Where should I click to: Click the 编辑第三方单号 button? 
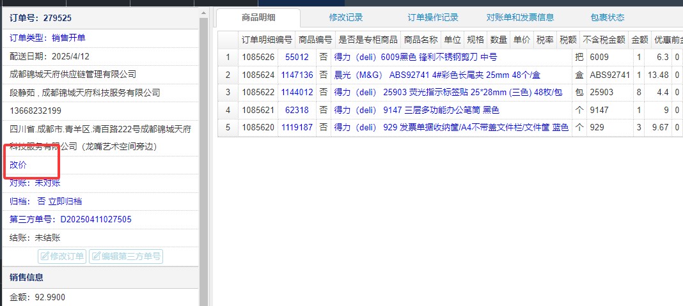point(126,256)
